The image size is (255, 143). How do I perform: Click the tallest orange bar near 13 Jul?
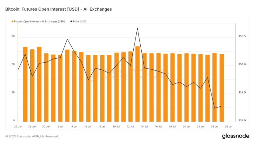point(137,84)
